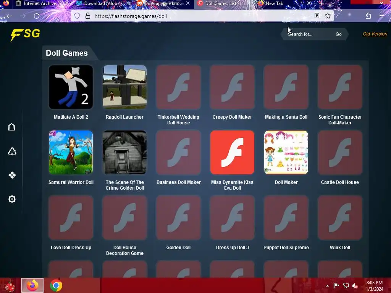391x293 pixels.
Task: Reload the page with the refresh icon
Action: tap(37, 16)
